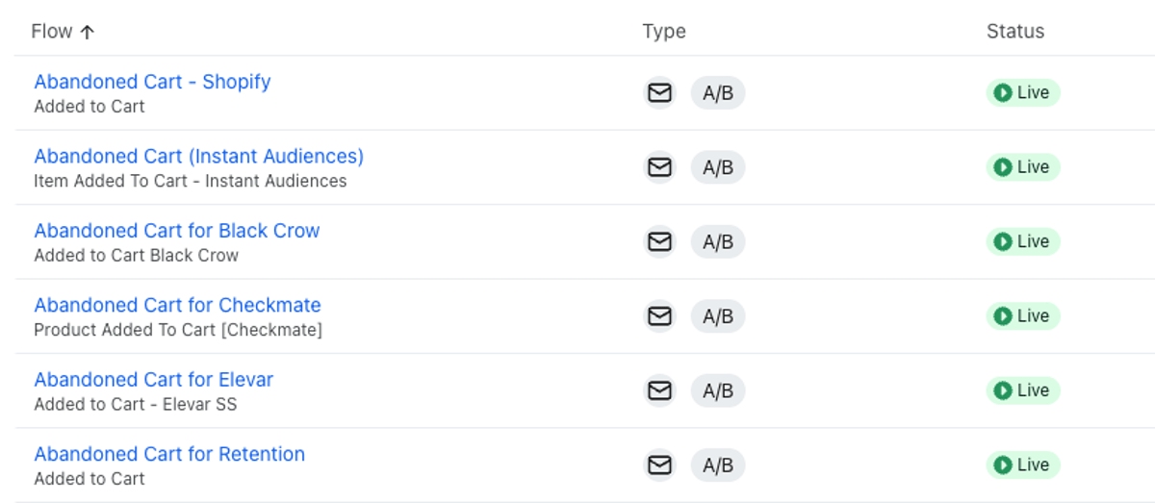Screen dimensions: 1155x503
Task: Click the Type column header
Action: tap(664, 32)
